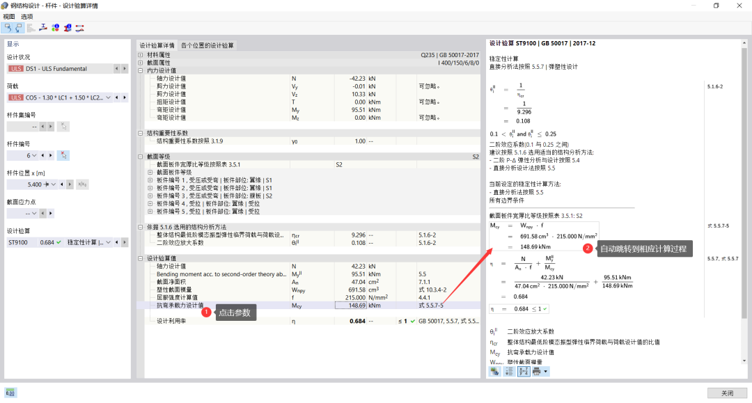Viewport: 752px width, 403px height.
Task: Select the 二阶效应放大系数 row
Action: pyautogui.click(x=308, y=243)
